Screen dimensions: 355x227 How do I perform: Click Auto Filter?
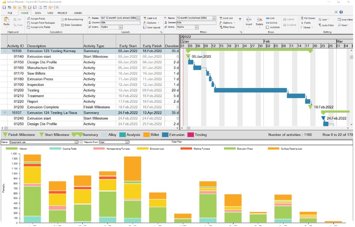click(326, 25)
